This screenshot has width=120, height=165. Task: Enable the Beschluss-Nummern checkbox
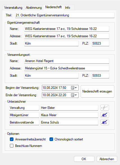point(12,146)
